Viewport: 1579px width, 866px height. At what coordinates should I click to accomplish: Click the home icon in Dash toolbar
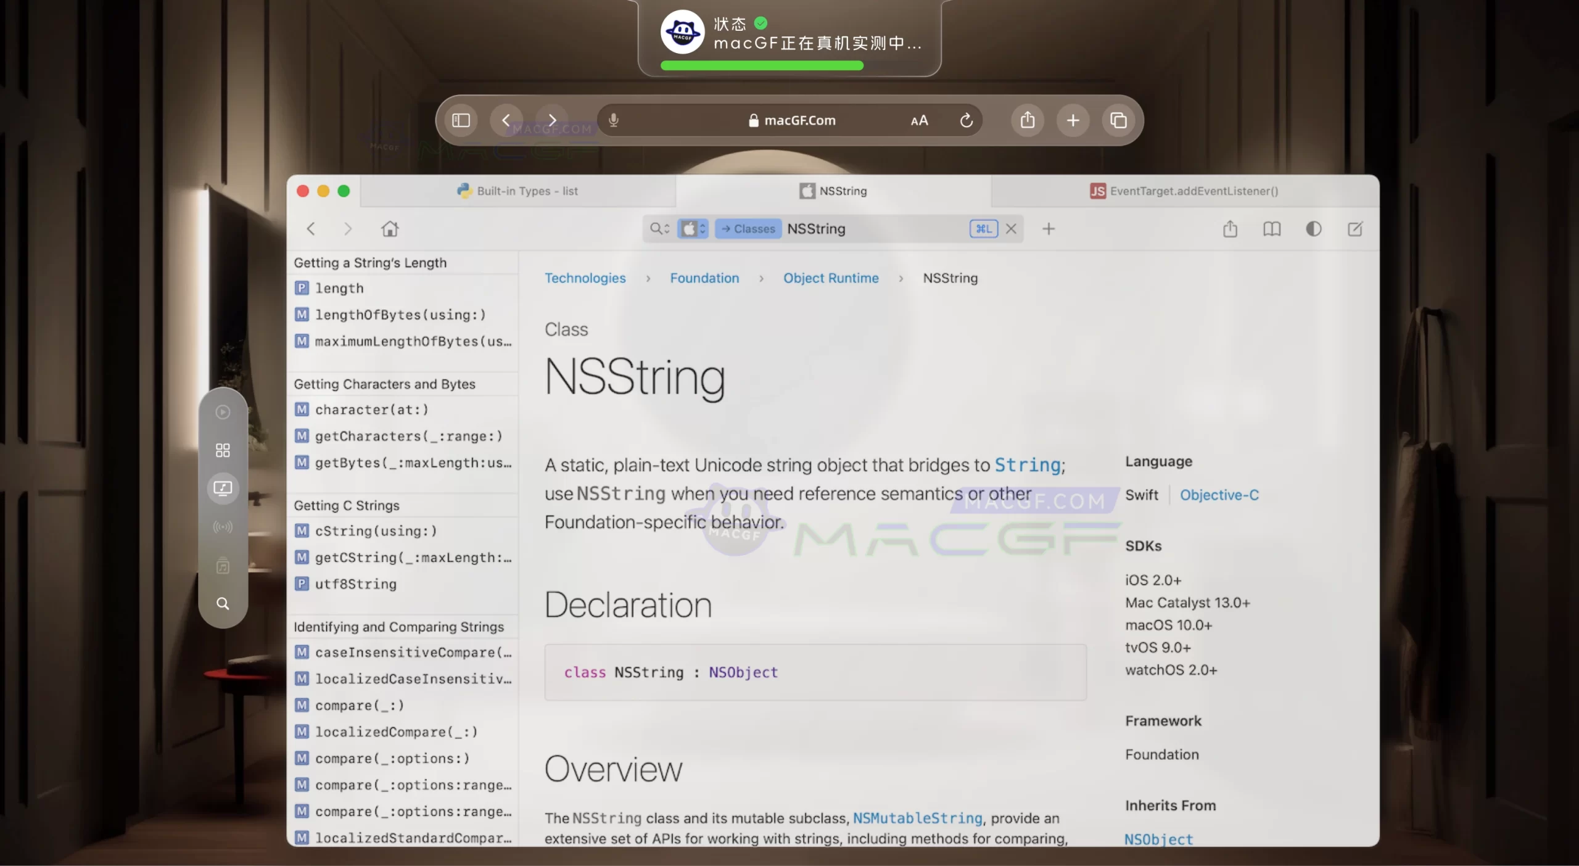pyautogui.click(x=390, y=229)
